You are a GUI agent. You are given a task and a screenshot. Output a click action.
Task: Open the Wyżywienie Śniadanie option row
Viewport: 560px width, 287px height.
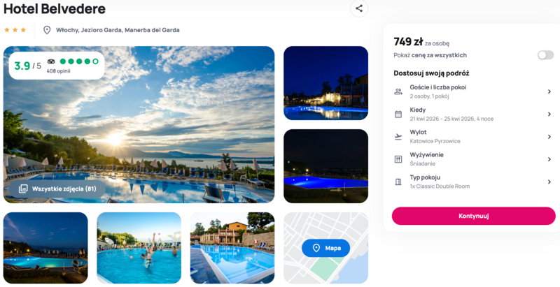pos(473,159)
